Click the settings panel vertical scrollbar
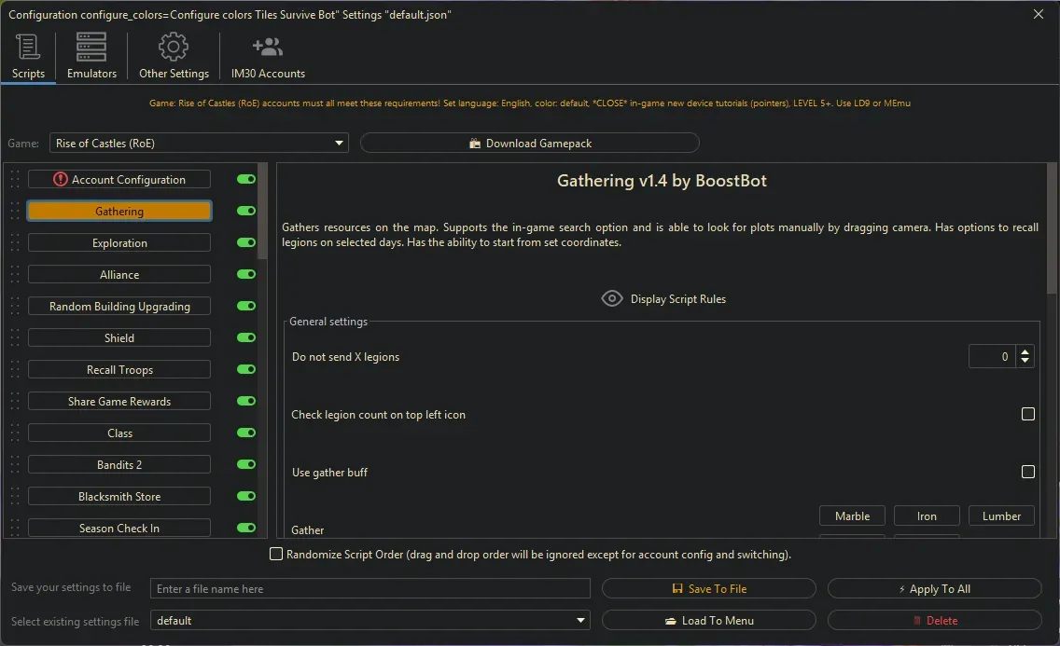 click(1052, 228)
